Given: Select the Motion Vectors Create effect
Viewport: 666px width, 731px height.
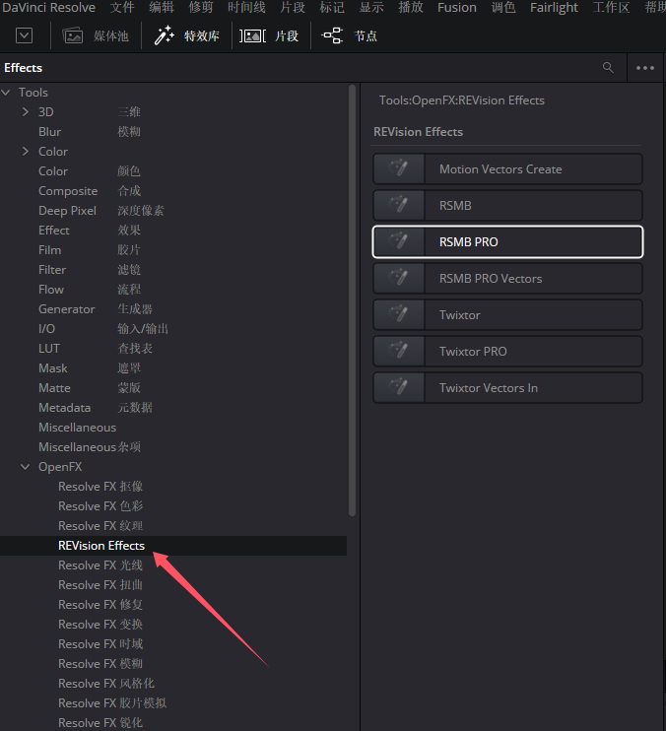Looking at the screenshot, I should (x=507, y=168).
